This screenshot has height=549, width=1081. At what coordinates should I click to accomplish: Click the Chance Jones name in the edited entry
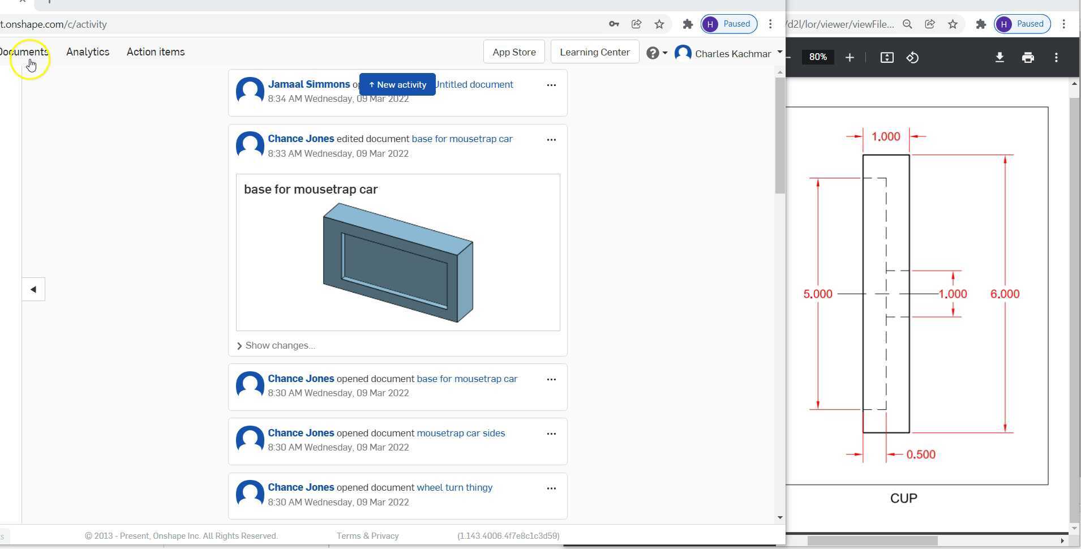pos(301,139)
